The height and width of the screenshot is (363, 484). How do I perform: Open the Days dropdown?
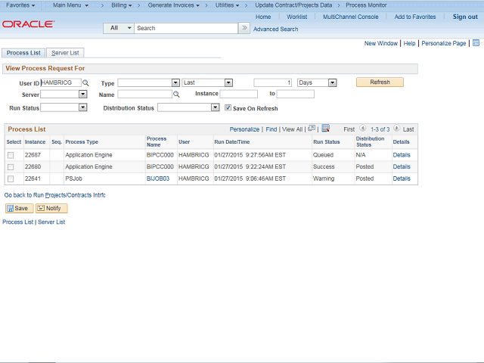(332, 82)
